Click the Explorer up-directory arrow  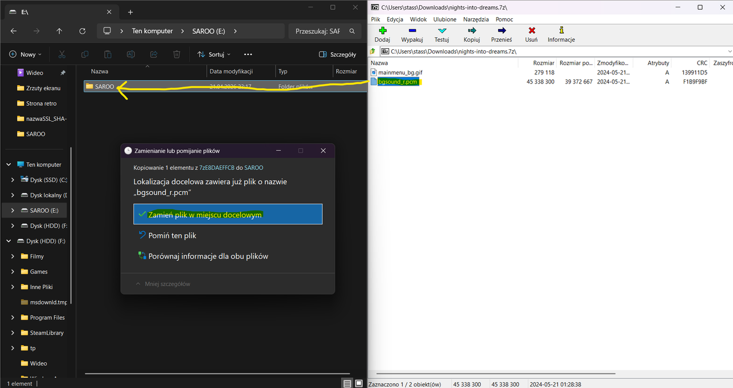click(60, 31)
